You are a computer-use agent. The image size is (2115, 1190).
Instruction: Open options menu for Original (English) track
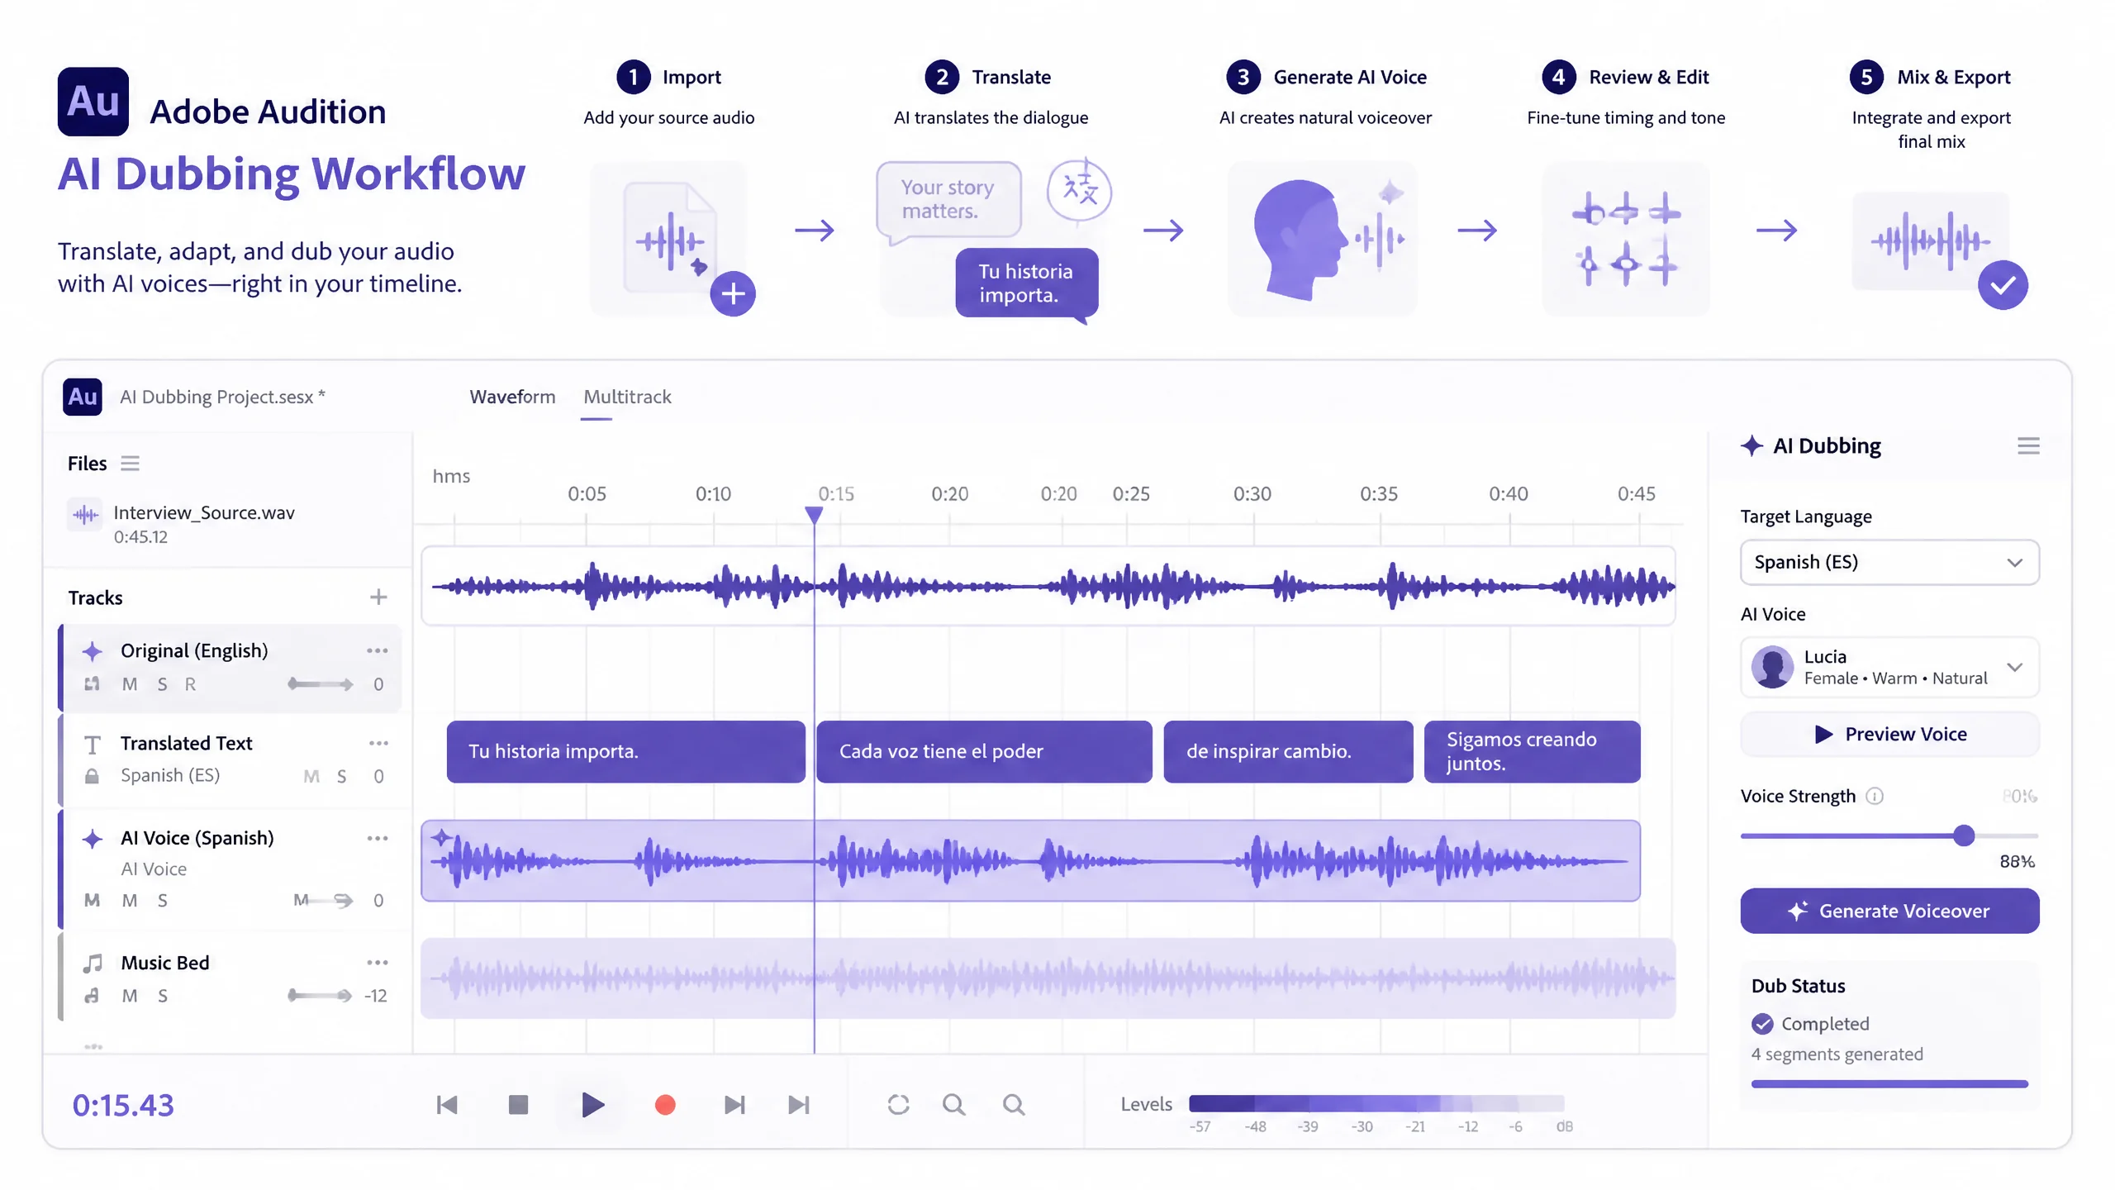[378, 650]
